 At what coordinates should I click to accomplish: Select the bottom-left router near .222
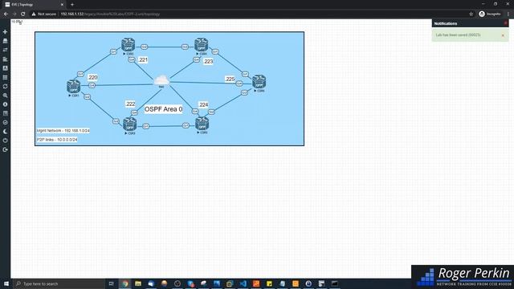[x=130, y=124]
